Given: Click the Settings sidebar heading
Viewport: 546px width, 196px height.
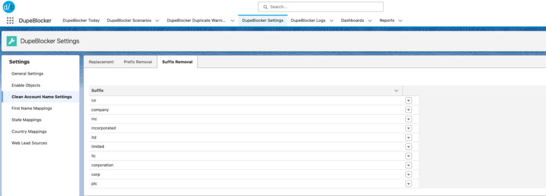Looking at the screenshot, I should [x=19, y=62].
